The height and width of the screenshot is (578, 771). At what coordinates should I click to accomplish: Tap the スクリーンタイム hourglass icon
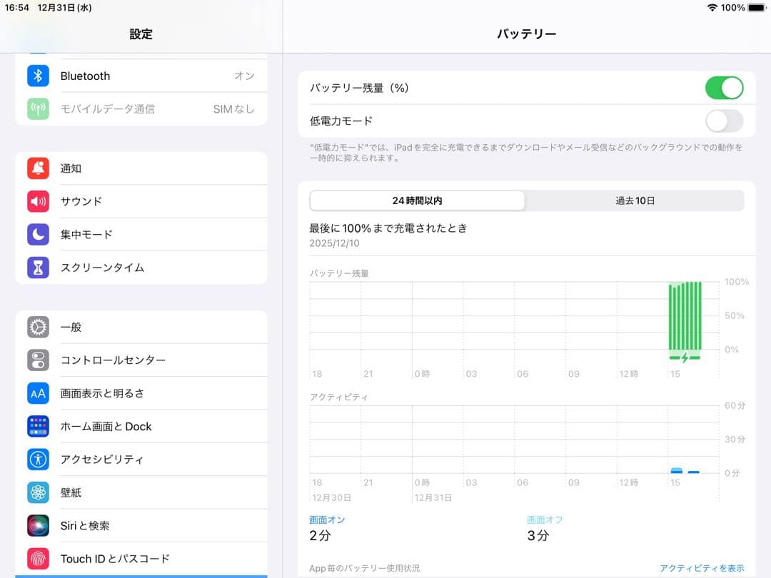[x=38, y=268]
